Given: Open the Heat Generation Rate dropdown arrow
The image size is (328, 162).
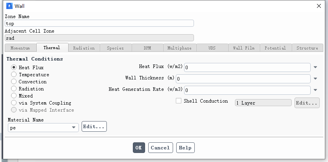Looking at the screenshot, I should click(315, 90).
